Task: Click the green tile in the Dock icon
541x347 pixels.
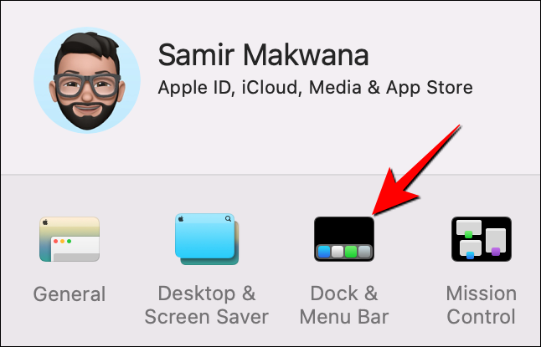Action: point(351,252)
